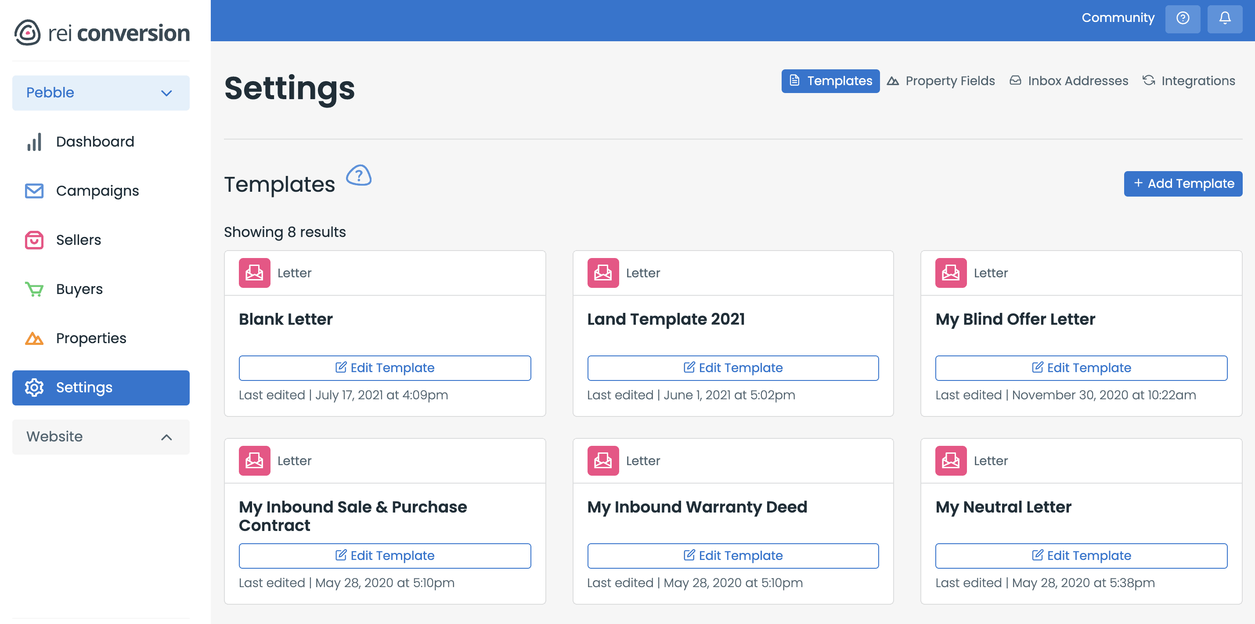
Task: Open the Pebble account dropdown
Action: point(101,93)
